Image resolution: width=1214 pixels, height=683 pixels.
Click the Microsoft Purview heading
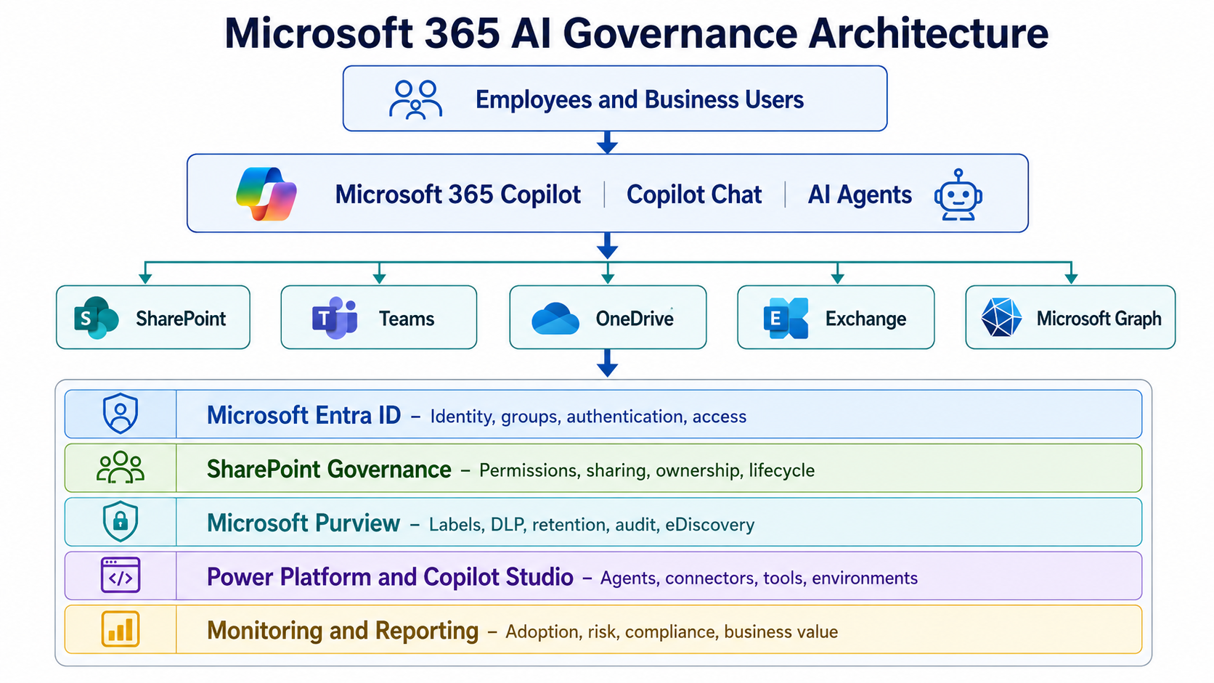click(x=303, y=523)
